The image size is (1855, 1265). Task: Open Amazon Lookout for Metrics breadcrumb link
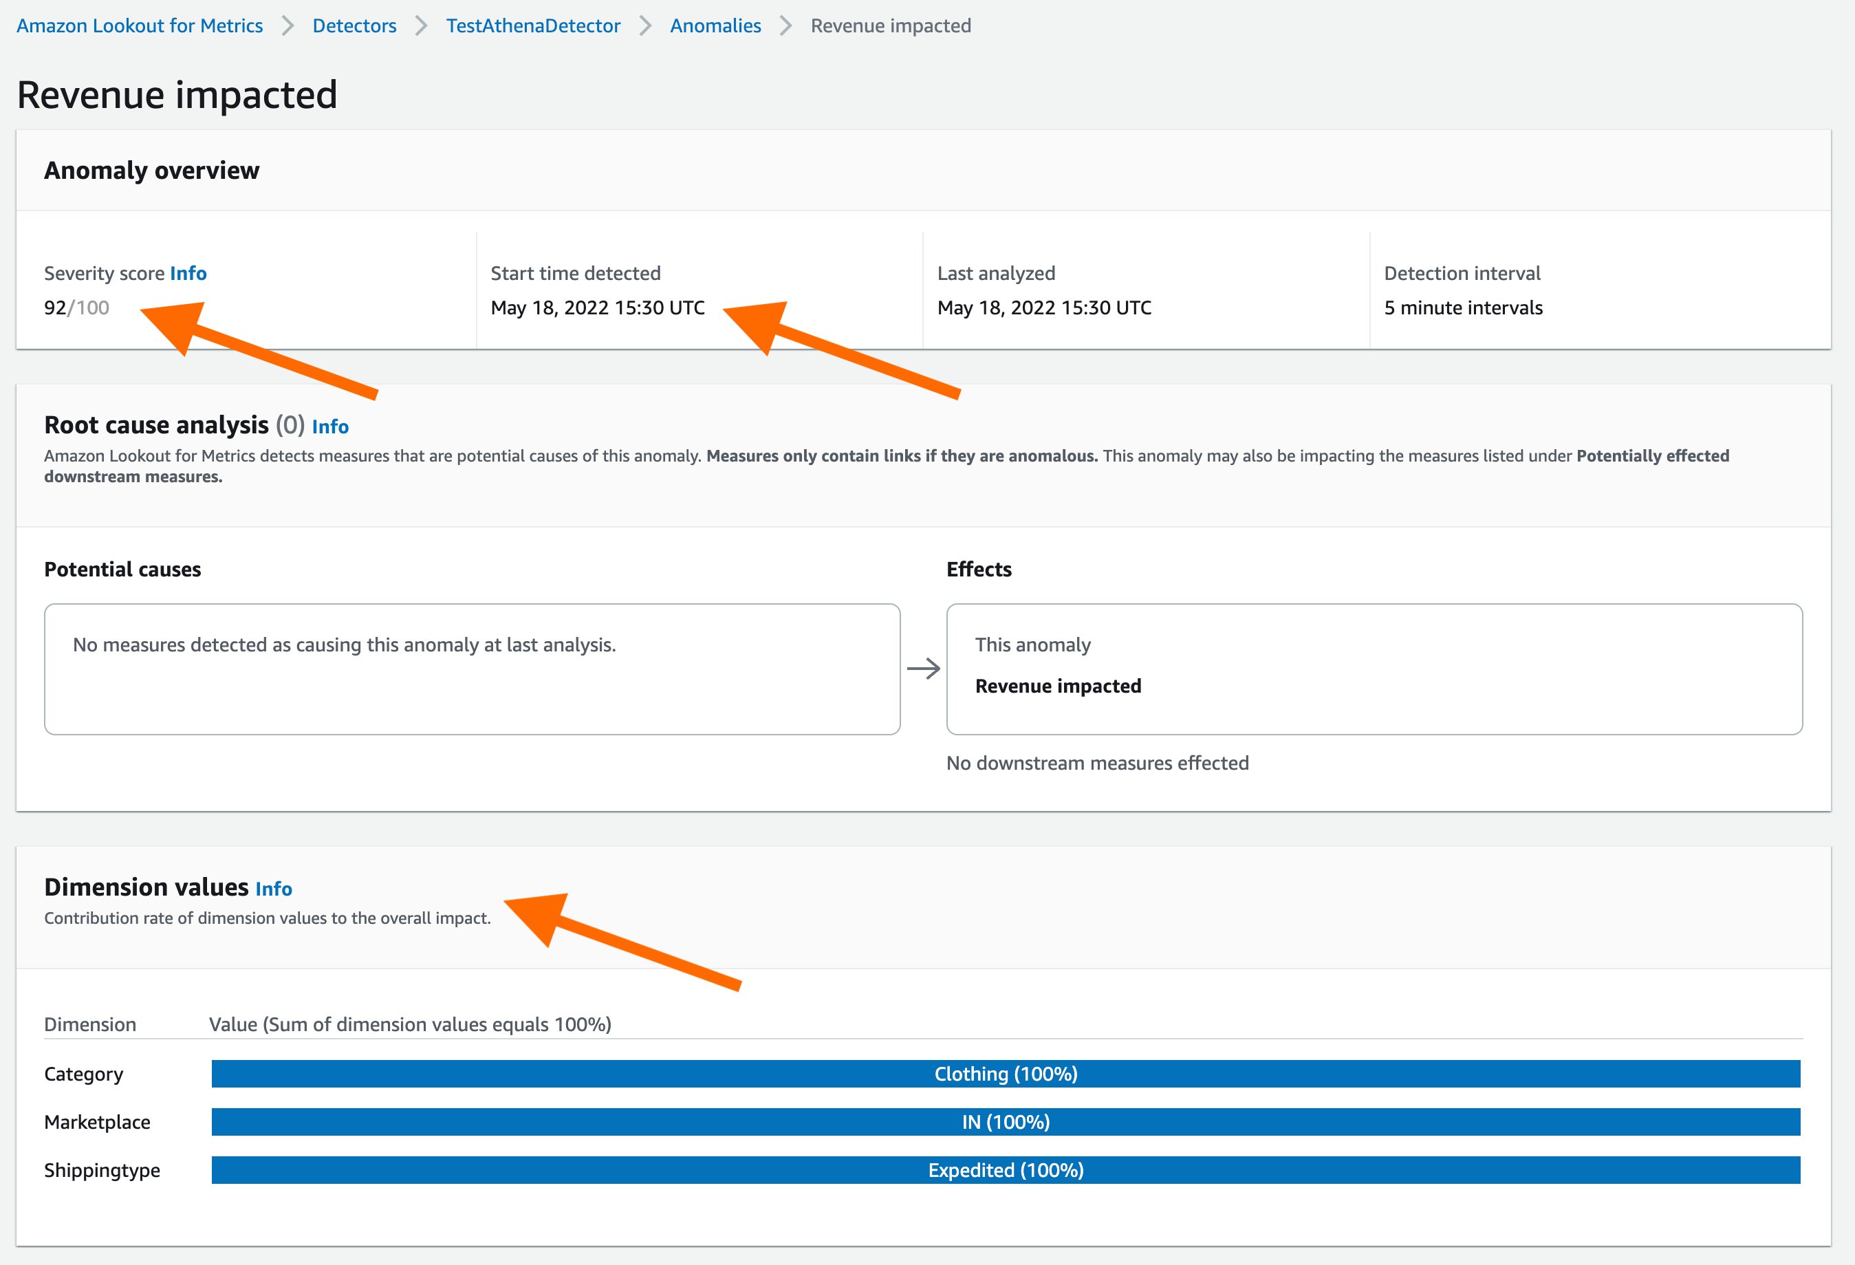pos(140,25)
